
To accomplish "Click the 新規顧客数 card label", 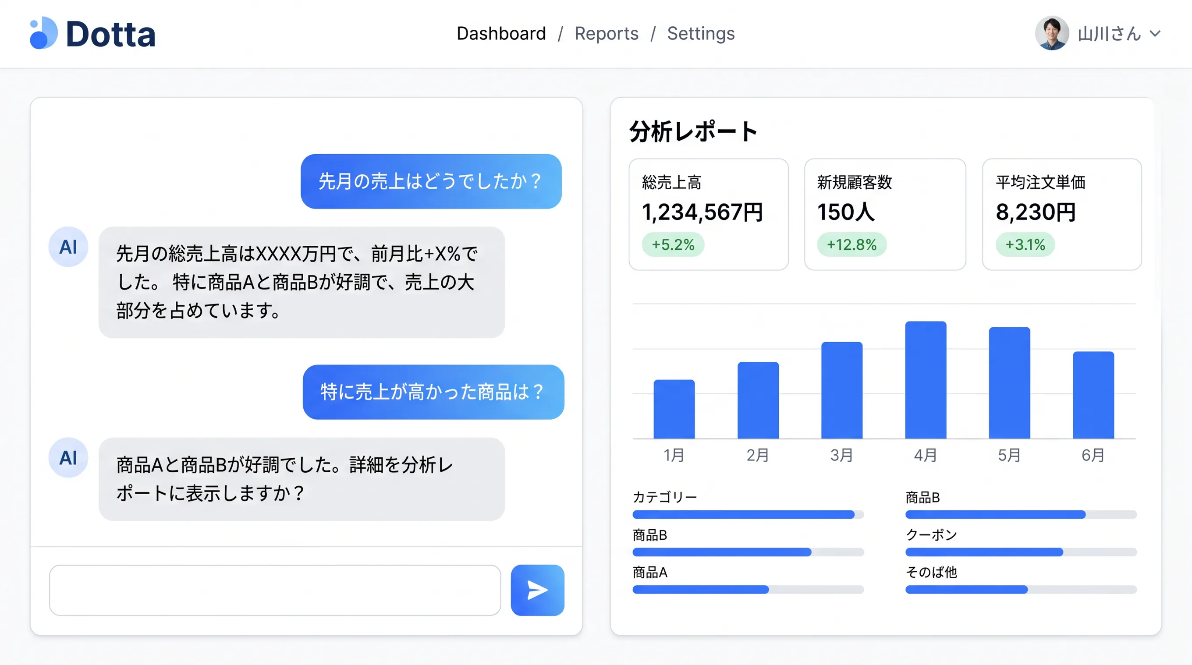I will click(x=854, y=182).
